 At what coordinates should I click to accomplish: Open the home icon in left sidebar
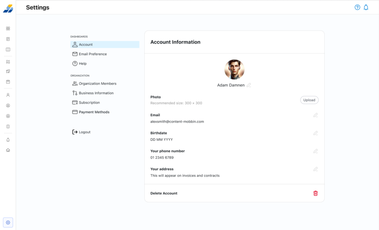click(x=8, y=150)
